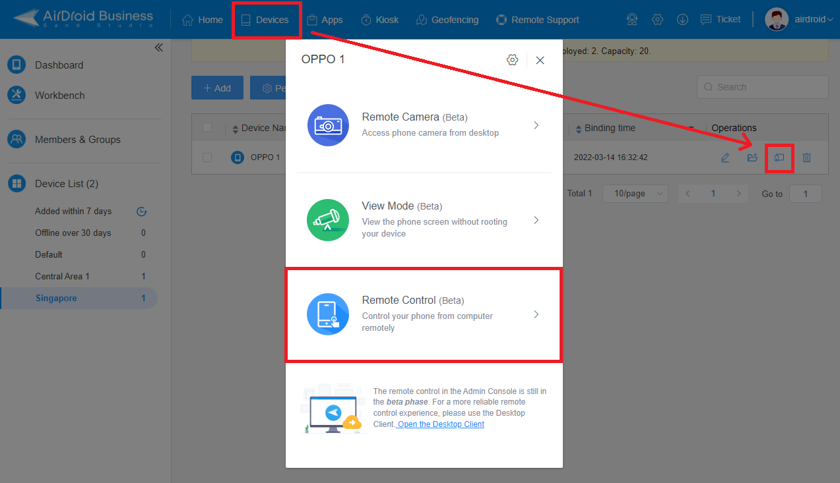Open the Kiosk tab

[x=379, y=20]
